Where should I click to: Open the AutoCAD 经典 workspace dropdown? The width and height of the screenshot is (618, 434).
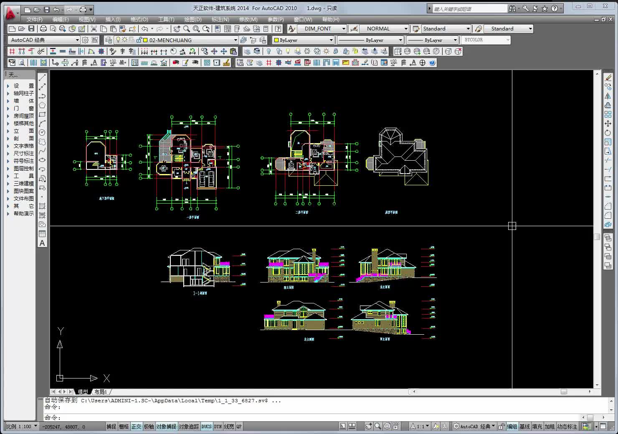pyautogui.click(x=44, y=40)
